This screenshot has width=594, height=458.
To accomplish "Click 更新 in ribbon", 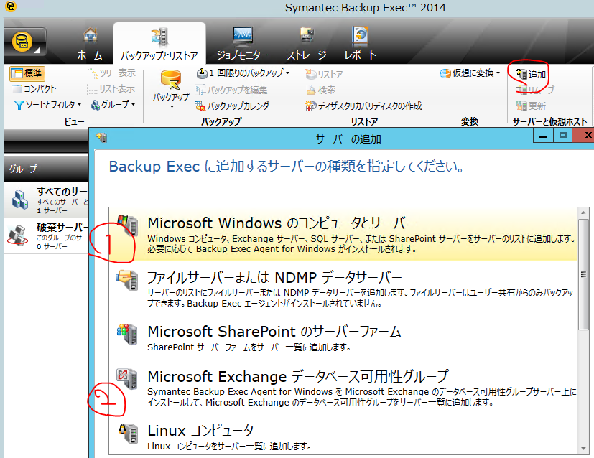I will [531, 106].
